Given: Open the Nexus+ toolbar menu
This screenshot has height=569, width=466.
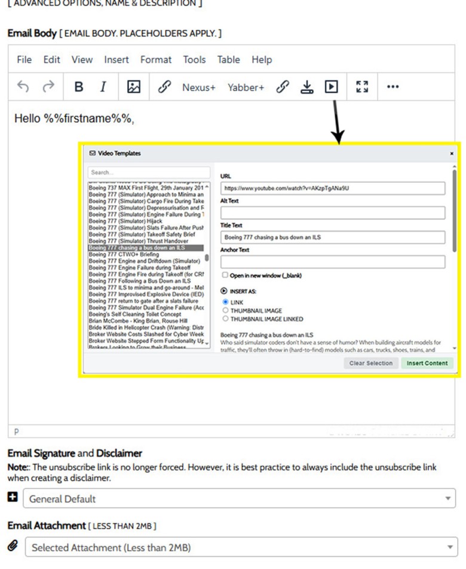Looking at the screenshot, I should pos(199,87).
